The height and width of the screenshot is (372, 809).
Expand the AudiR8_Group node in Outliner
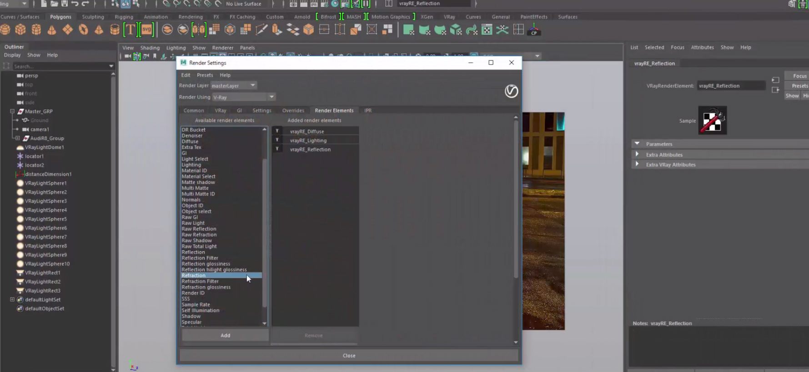point(18,138)
